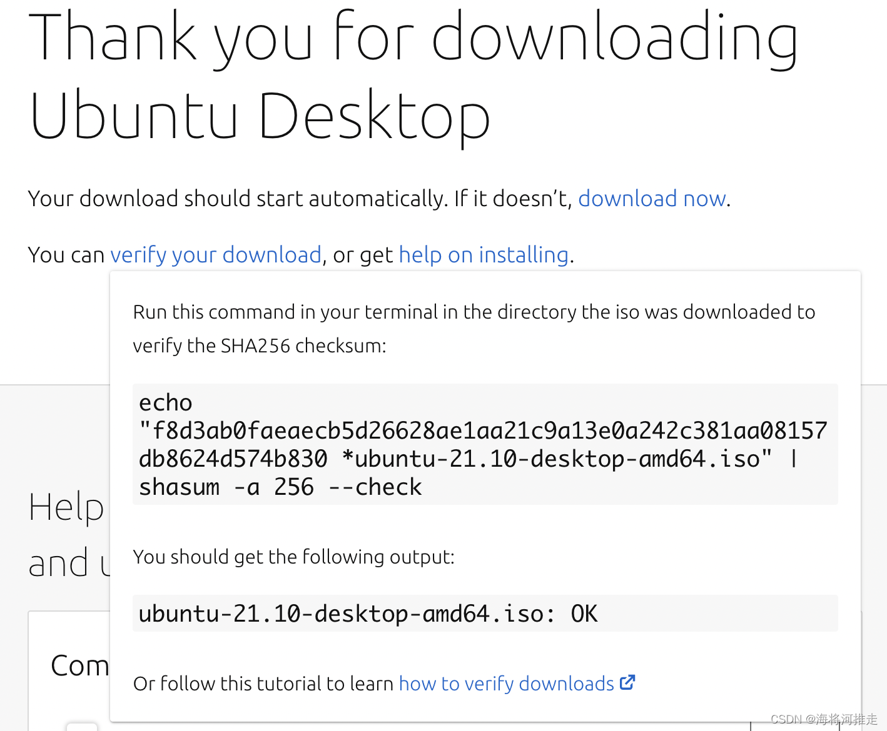This screenshot has width=887, height=731.
Task: Open the "download now" link
Action: [x=651, y=199]
